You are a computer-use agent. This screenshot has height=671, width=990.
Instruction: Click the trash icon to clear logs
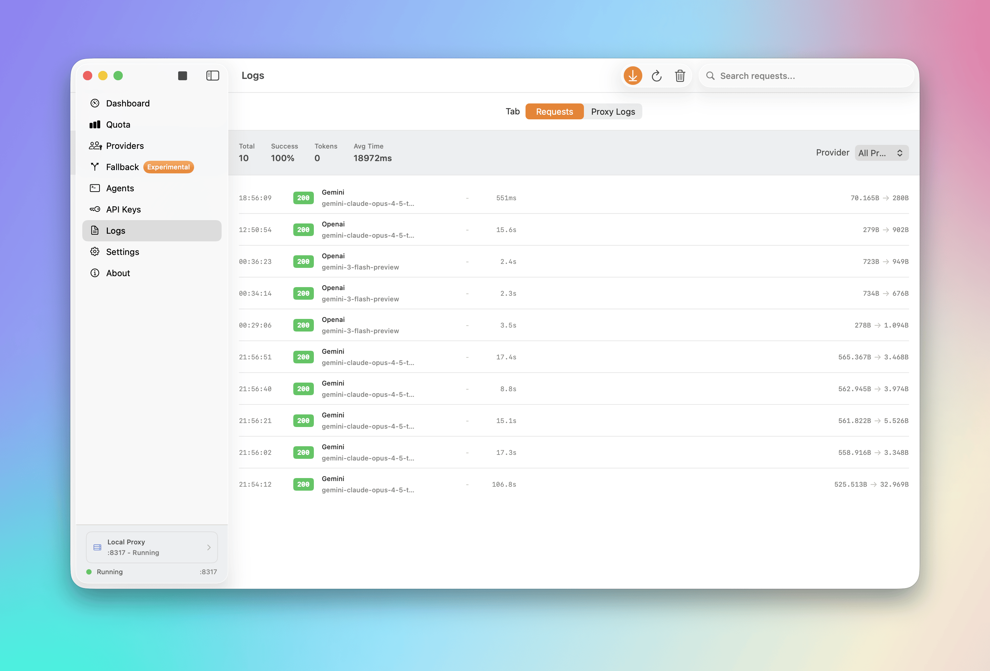[680, 76]
